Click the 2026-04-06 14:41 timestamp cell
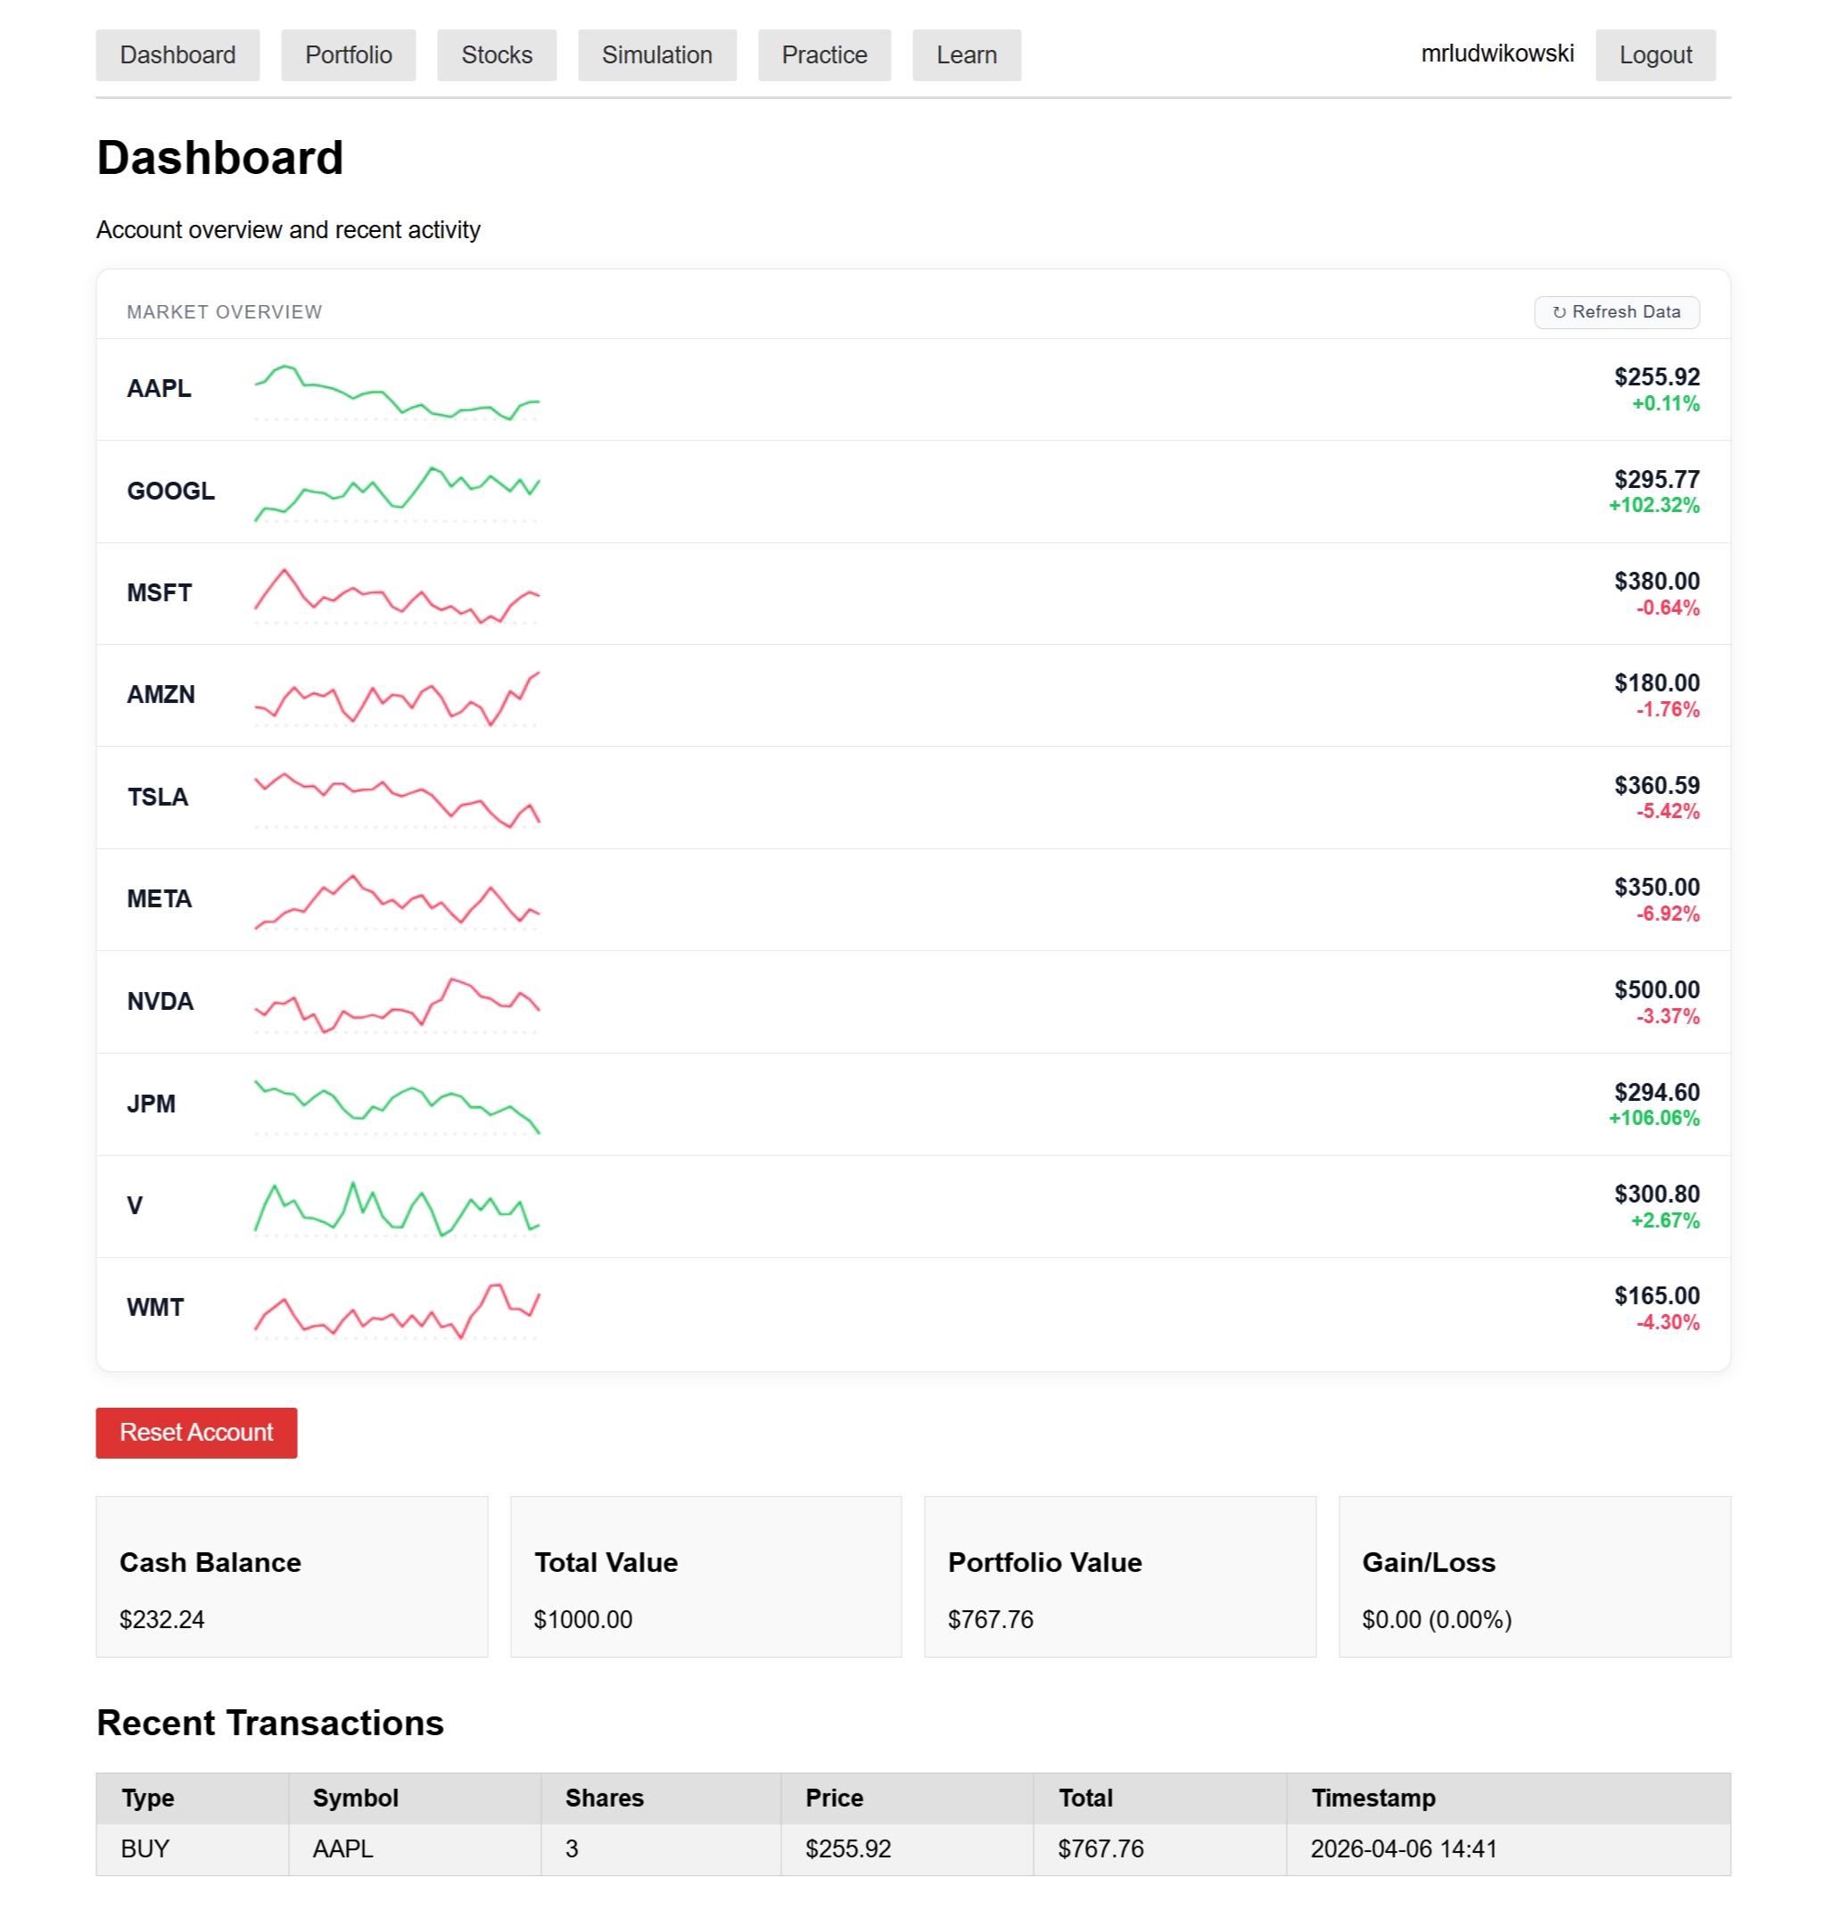This screenshot has width=1822, height=1927. click(1508, 1849)
